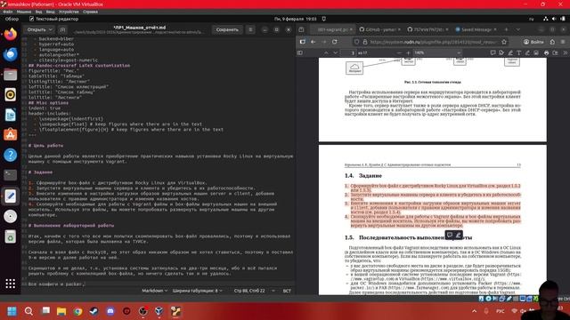
Task: Open the 'Текстовый редактор' app menu
Action: coord(53,19)
